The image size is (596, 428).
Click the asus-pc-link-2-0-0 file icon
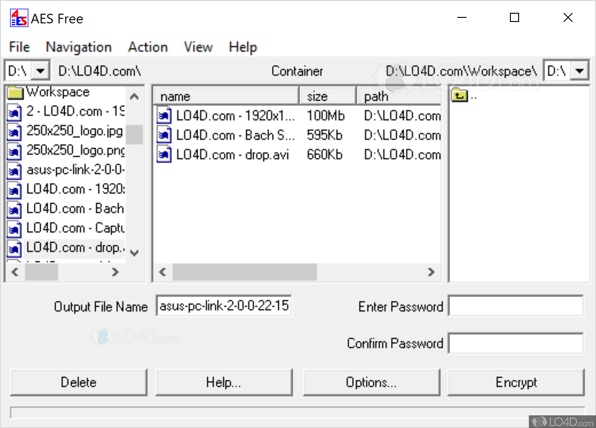click(x=14, y=170)
